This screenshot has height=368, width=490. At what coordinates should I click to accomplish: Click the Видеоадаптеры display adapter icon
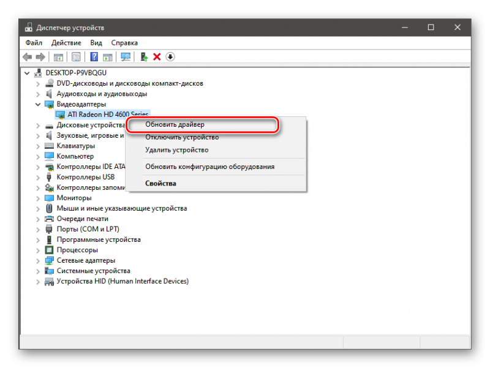[50, 104]
